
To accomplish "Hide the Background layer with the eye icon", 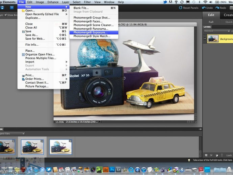I will click(x=205, y=39).
